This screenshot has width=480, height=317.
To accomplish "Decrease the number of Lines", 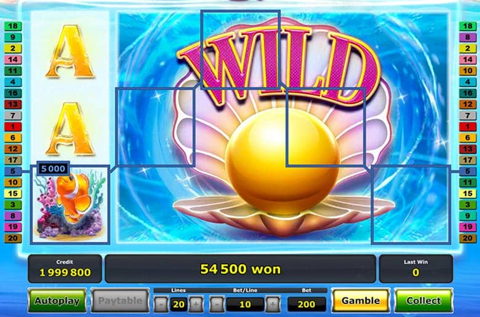I will click(161, 305).
